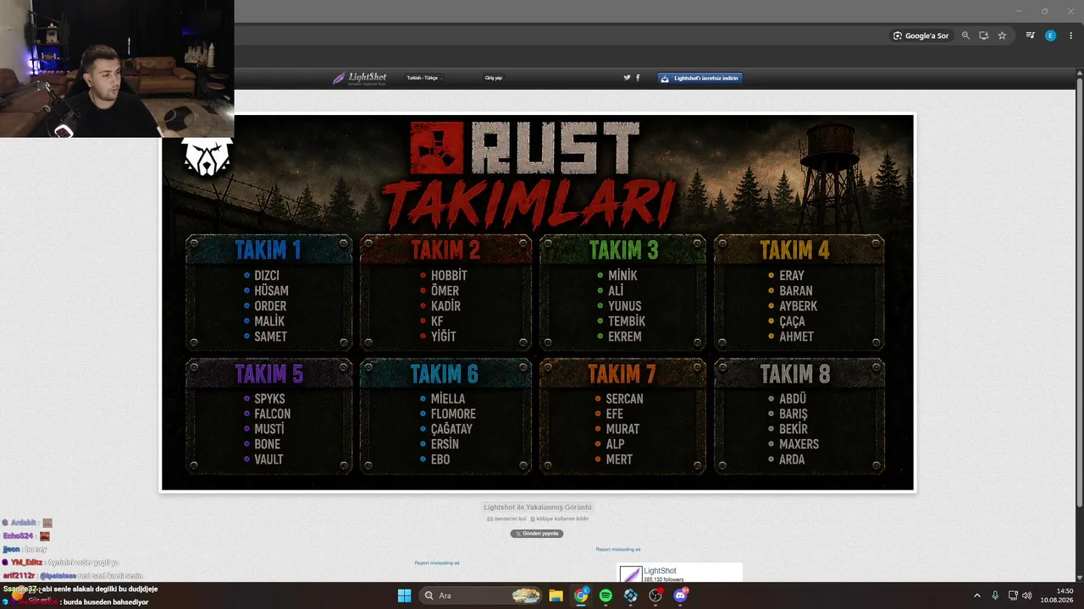The image size is (1084, 609).
Task: Open Discord from the taskbar
Action: (680, 595)
